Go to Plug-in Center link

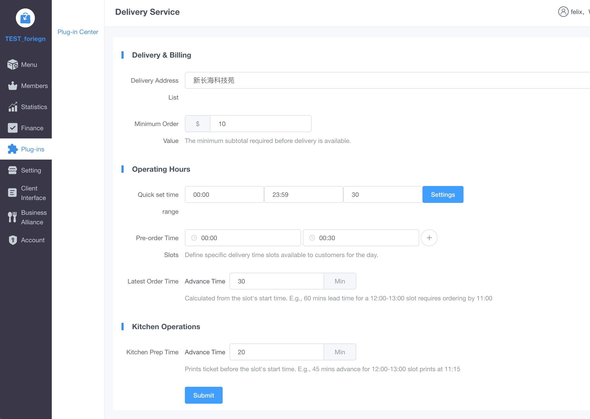pyautogui.click(x=78, y=32)
